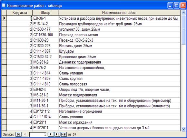Maximize the Наименование работ table window

pos(176,5)
